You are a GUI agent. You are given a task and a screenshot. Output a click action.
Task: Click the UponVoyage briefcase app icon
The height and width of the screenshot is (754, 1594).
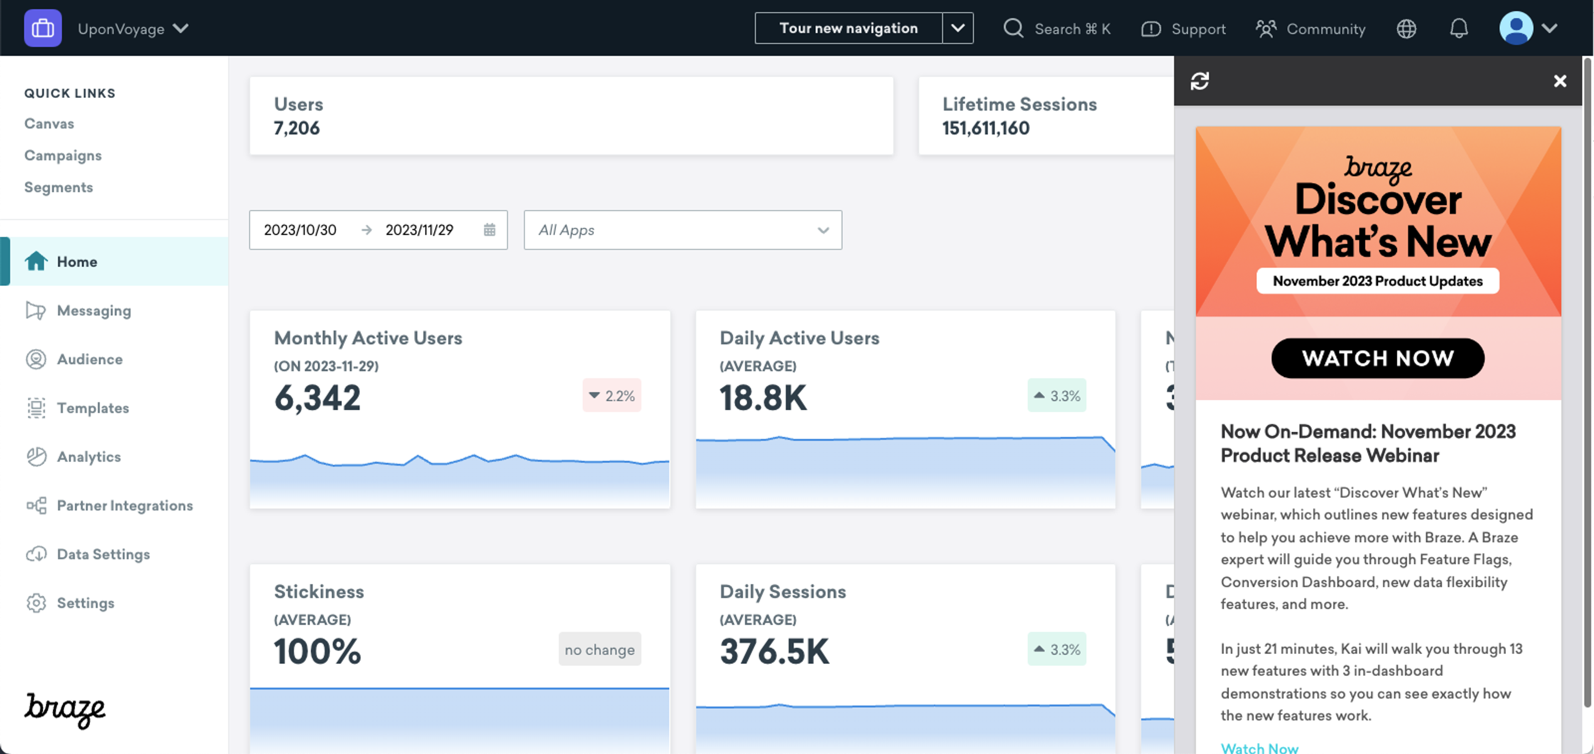tap(43, 29)
